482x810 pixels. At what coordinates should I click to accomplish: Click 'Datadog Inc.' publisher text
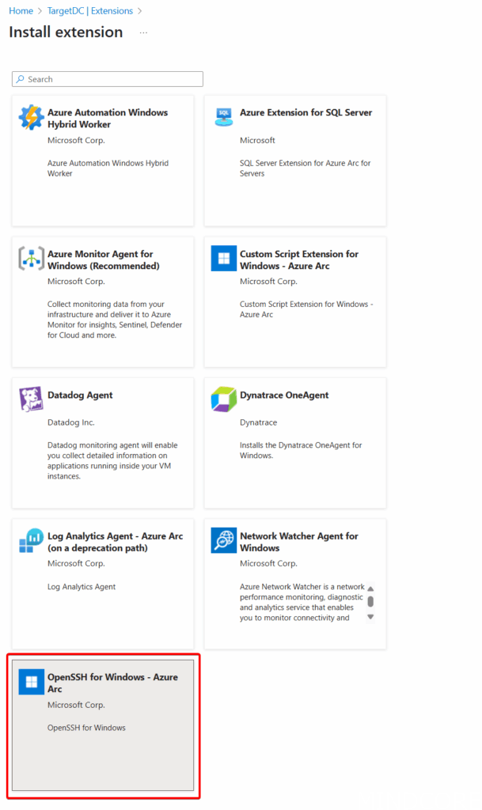point(70,422)
